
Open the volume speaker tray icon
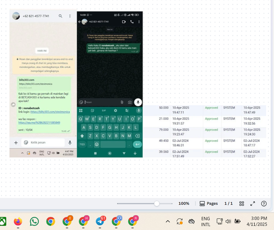pos(228,221)
